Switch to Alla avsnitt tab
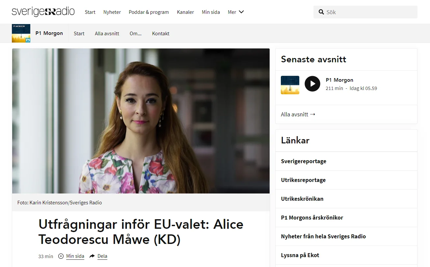Screen dimensions: 430x267 click(107, 33)
